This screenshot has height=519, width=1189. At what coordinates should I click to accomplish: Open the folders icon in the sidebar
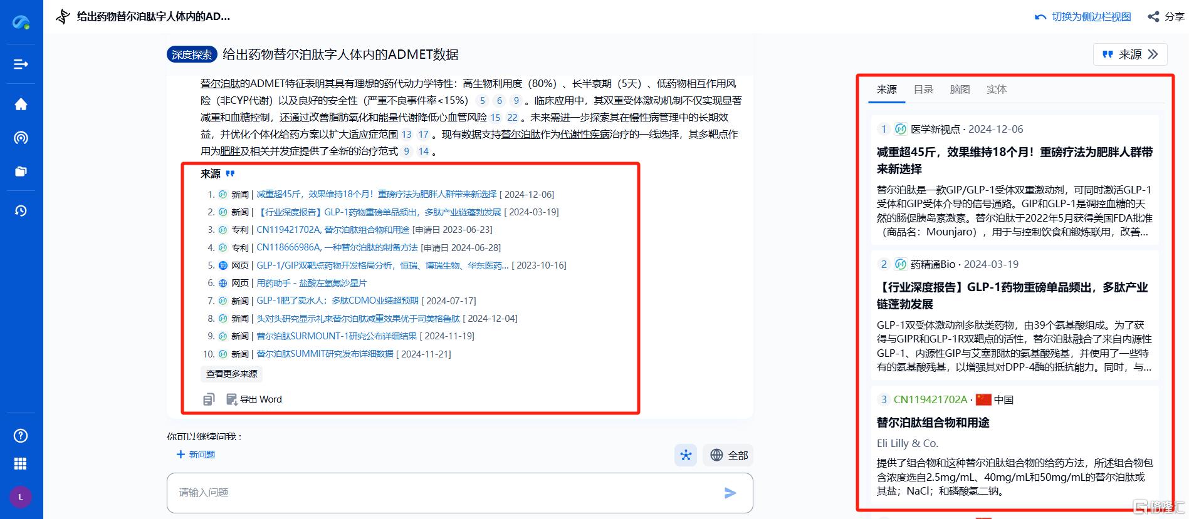21,172
